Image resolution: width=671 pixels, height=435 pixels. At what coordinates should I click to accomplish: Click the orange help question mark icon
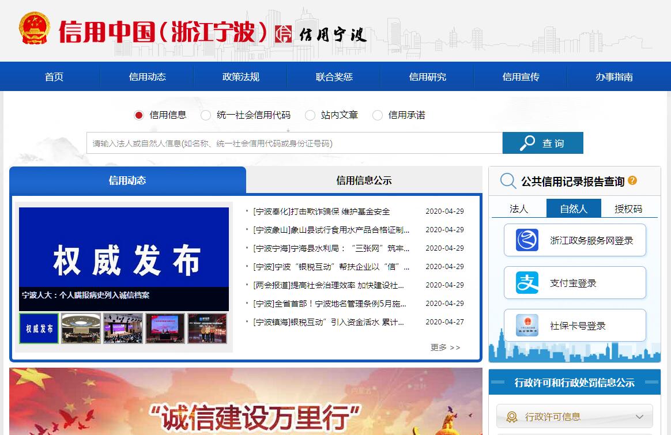(x=632, y=180)
